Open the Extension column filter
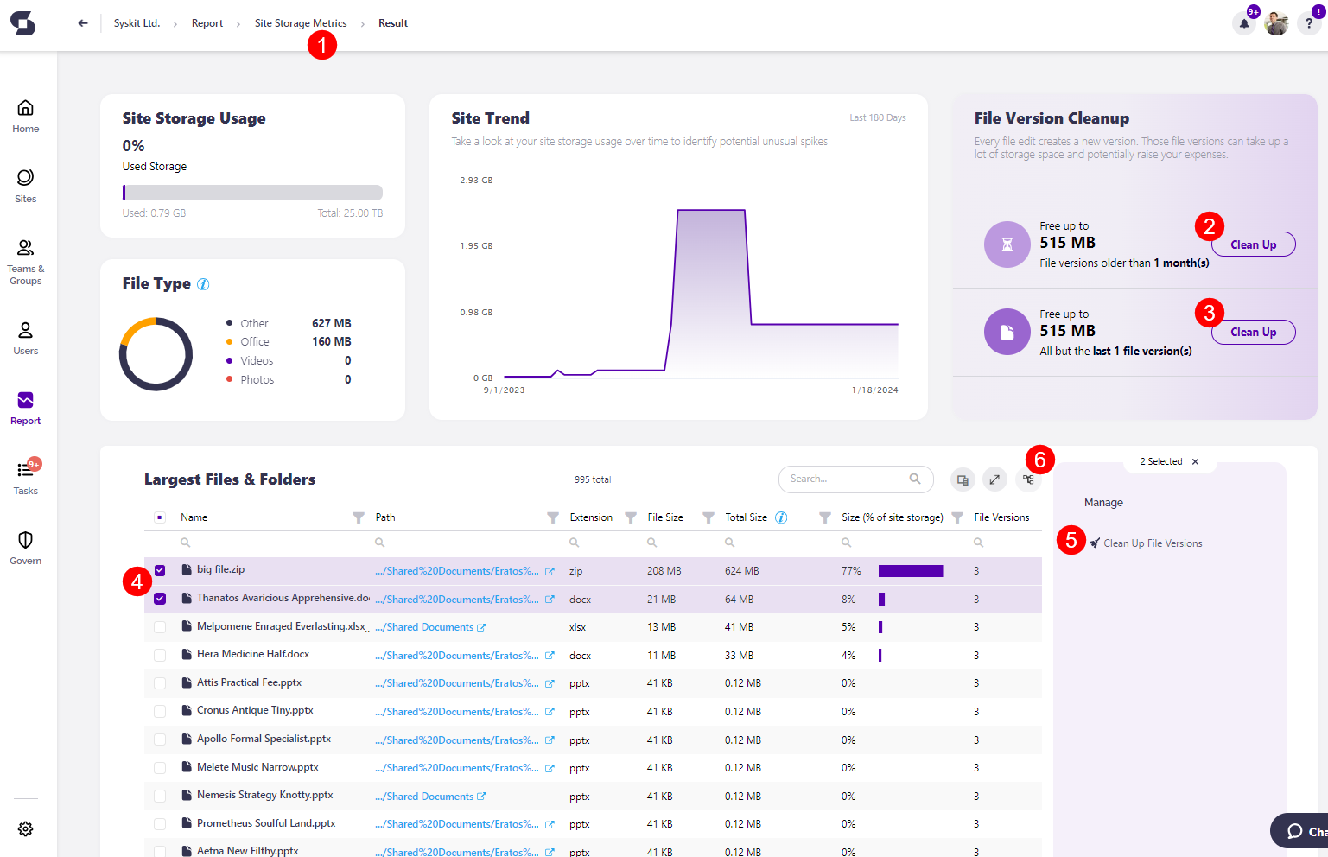The height and width of the screenshot is (857, 1328). [x=630, y=517]
